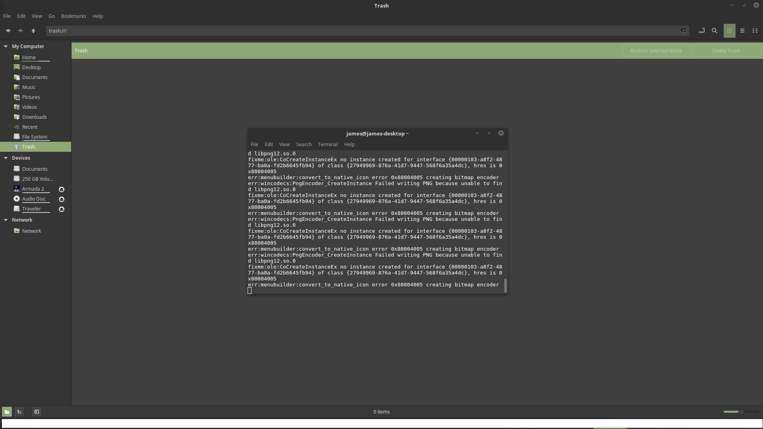This screenshot has height=429, width=763.
Task: Go back with the back arrow
Action: (8, 31)
